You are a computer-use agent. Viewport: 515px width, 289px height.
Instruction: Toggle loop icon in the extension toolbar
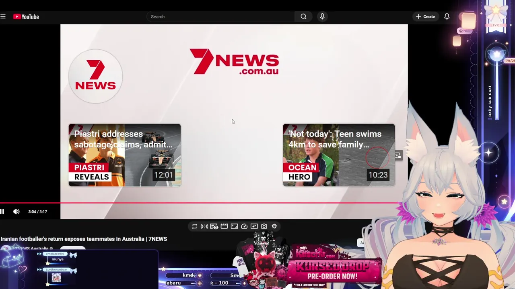tap(194, 226)
